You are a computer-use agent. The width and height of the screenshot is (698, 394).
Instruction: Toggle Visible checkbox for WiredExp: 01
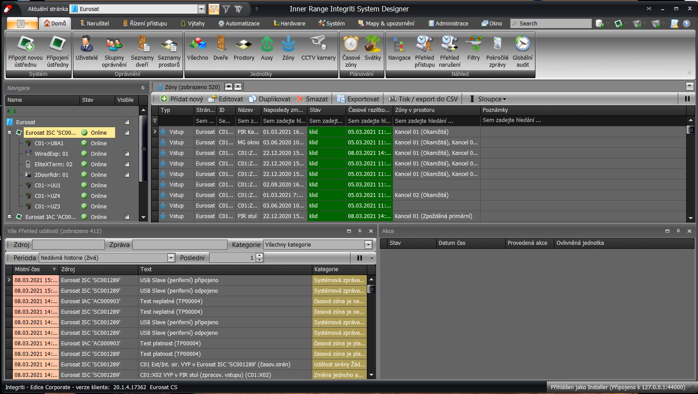tap(127, 154)
